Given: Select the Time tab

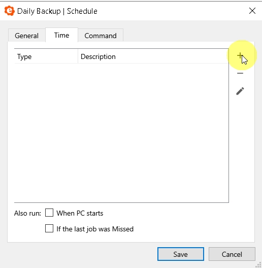Looking at the screenshot, I should coord(61,35).
